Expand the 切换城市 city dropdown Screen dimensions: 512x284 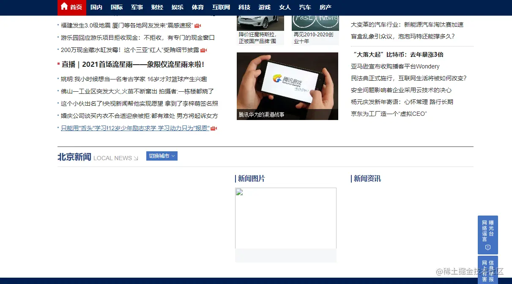[x=162, y=156]
